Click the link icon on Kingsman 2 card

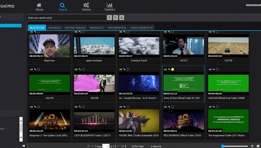(x=35, y=107)
